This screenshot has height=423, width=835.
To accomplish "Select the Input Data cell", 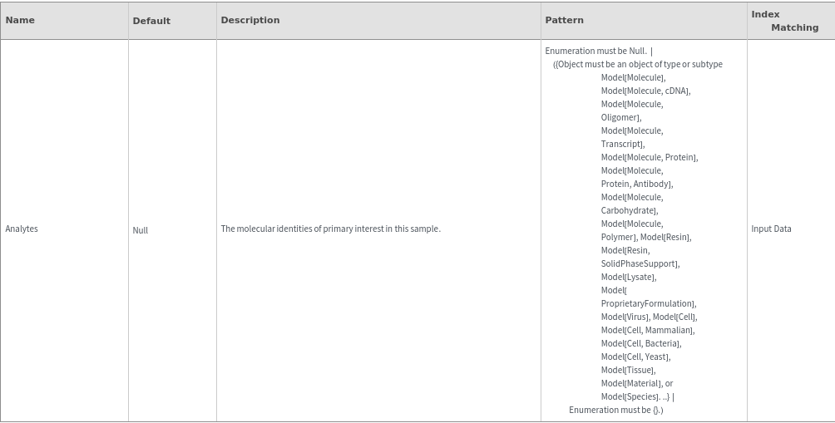I will 772,229.
